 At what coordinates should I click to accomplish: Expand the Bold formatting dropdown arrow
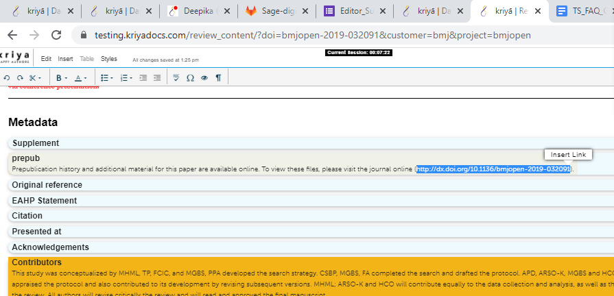click(x=66, y=78)
